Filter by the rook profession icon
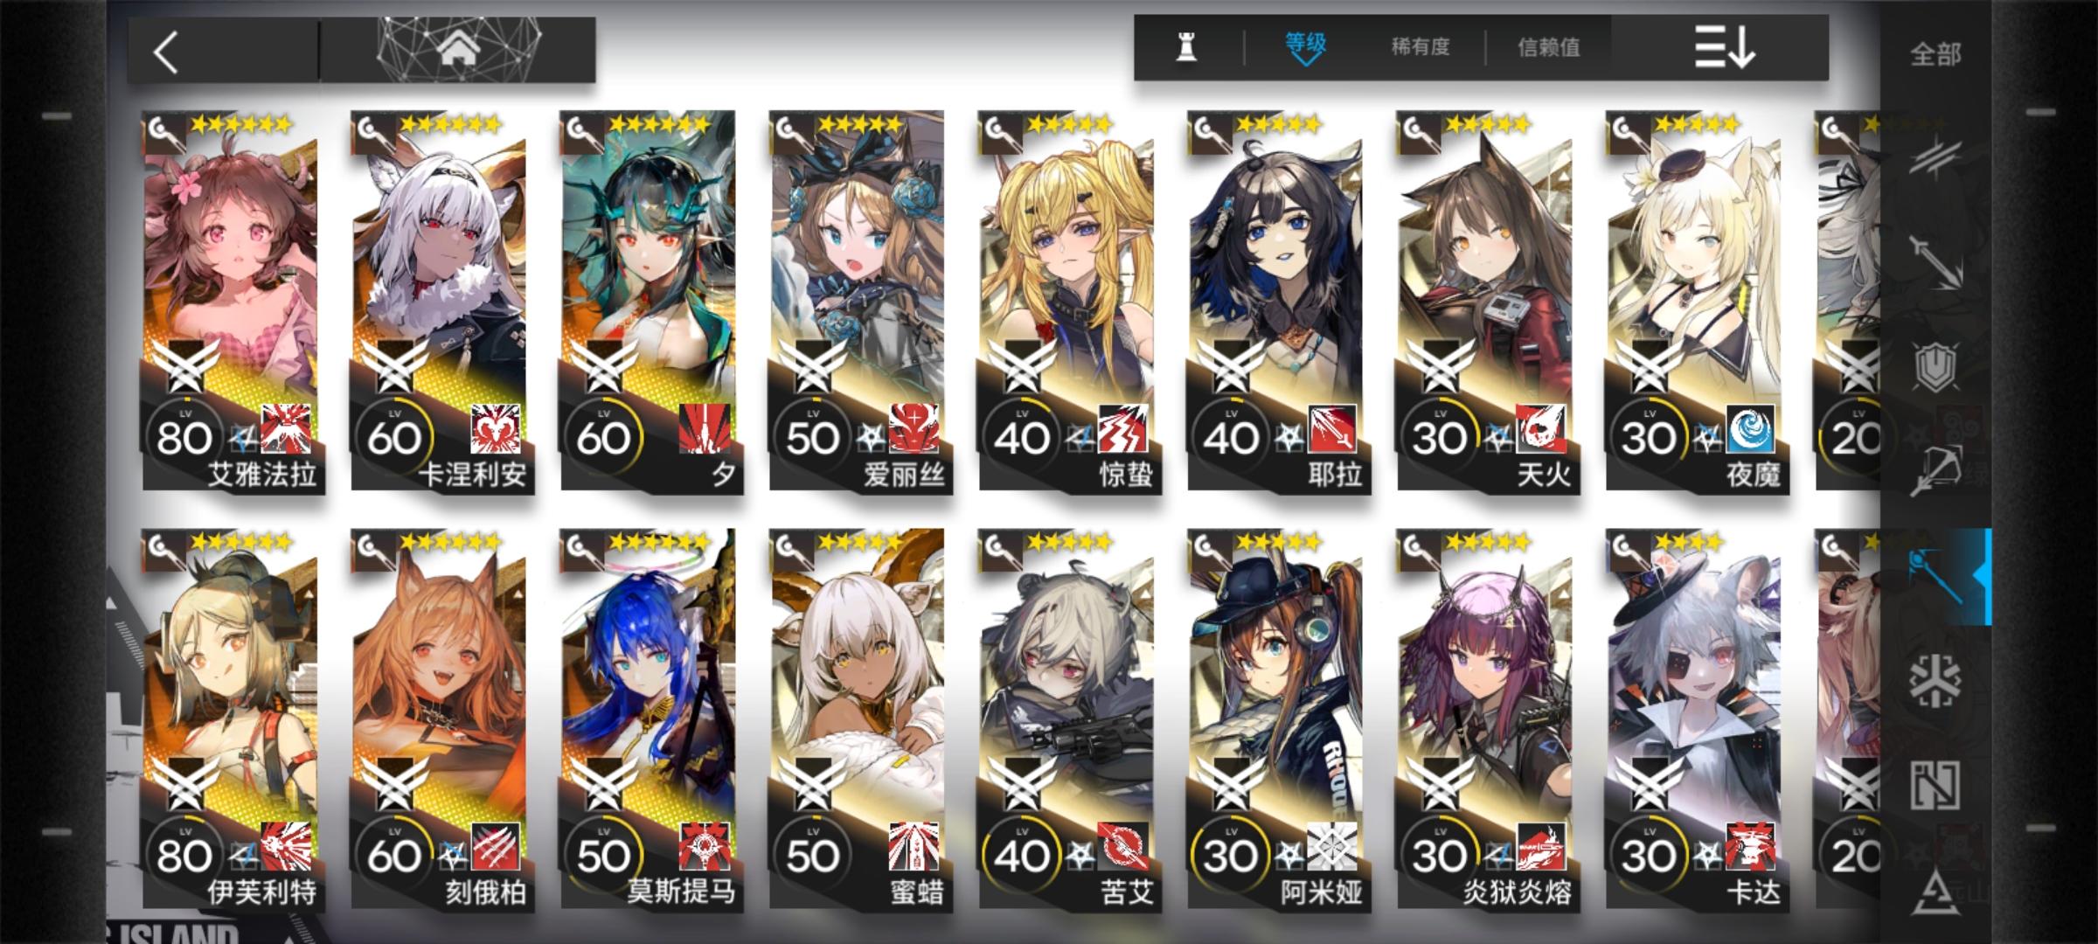 pyautogui.click(x=1186, y=47)
